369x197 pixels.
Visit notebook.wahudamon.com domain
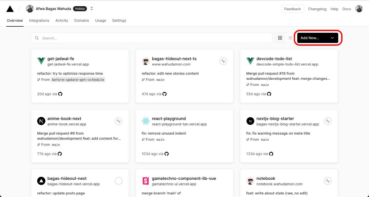[280, 184]
